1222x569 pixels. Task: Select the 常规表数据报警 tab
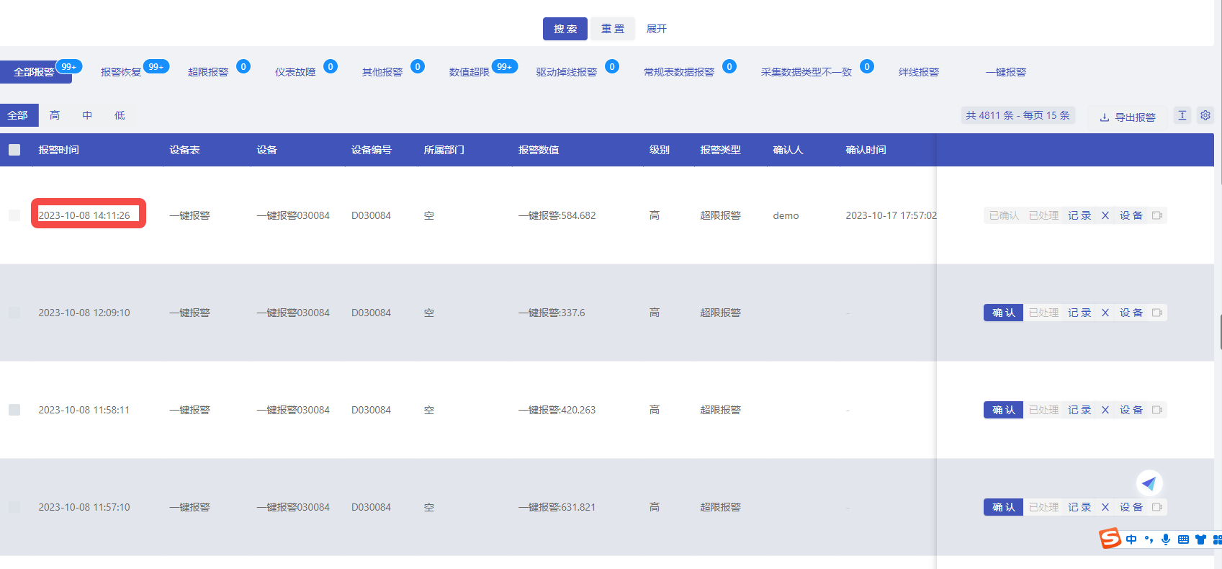[x=679, y=72]
